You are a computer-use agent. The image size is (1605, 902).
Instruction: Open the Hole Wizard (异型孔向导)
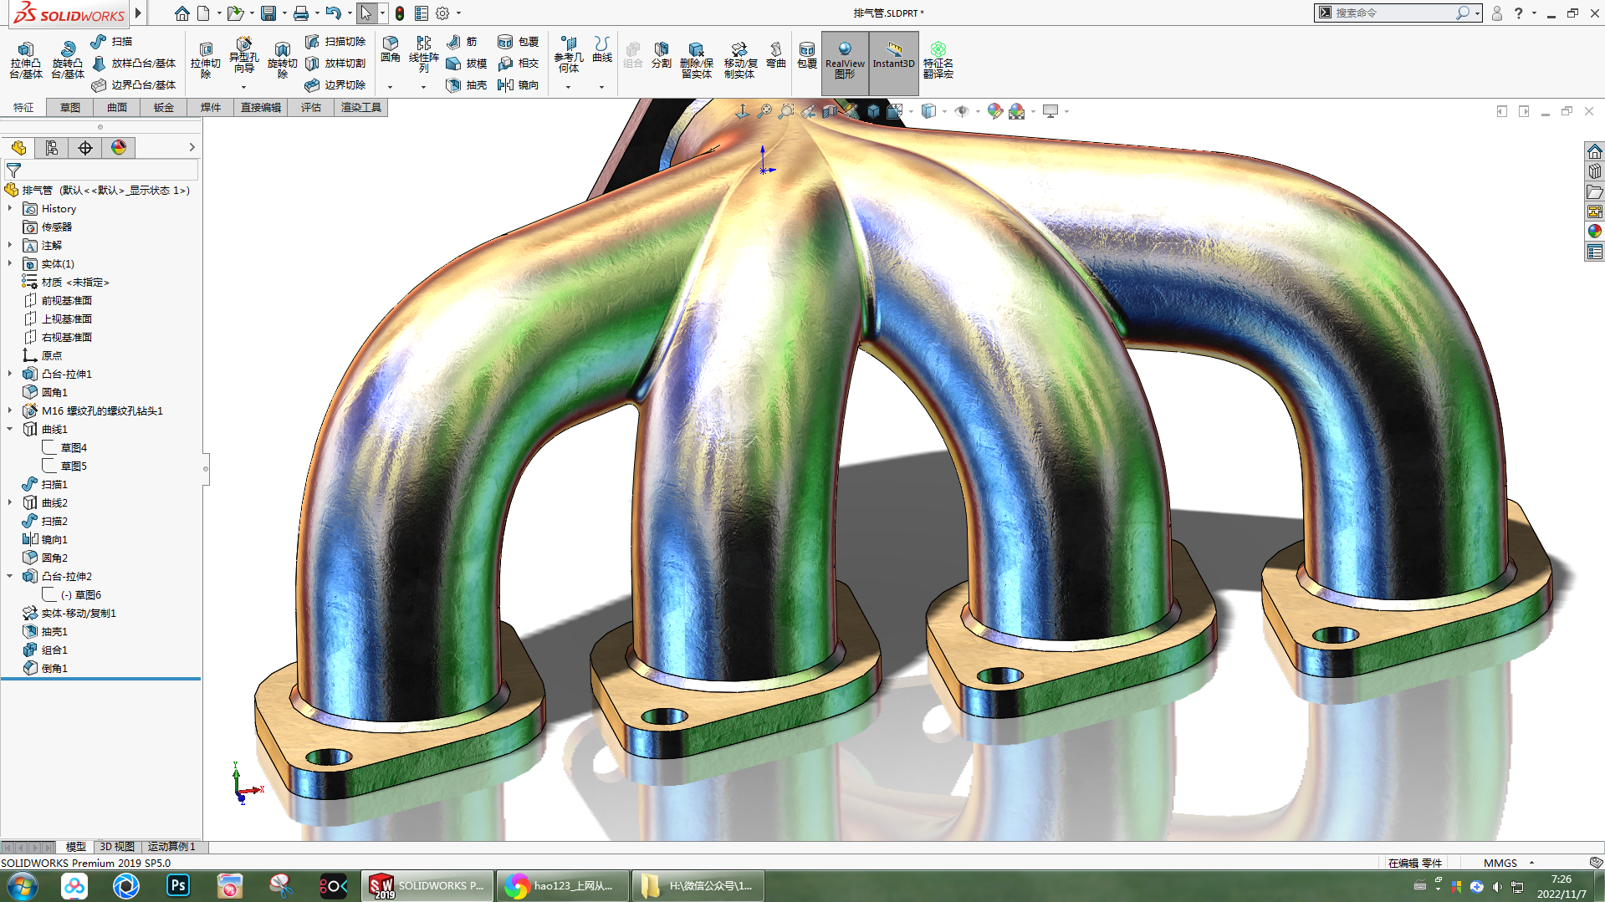click(x=243, y=57)
